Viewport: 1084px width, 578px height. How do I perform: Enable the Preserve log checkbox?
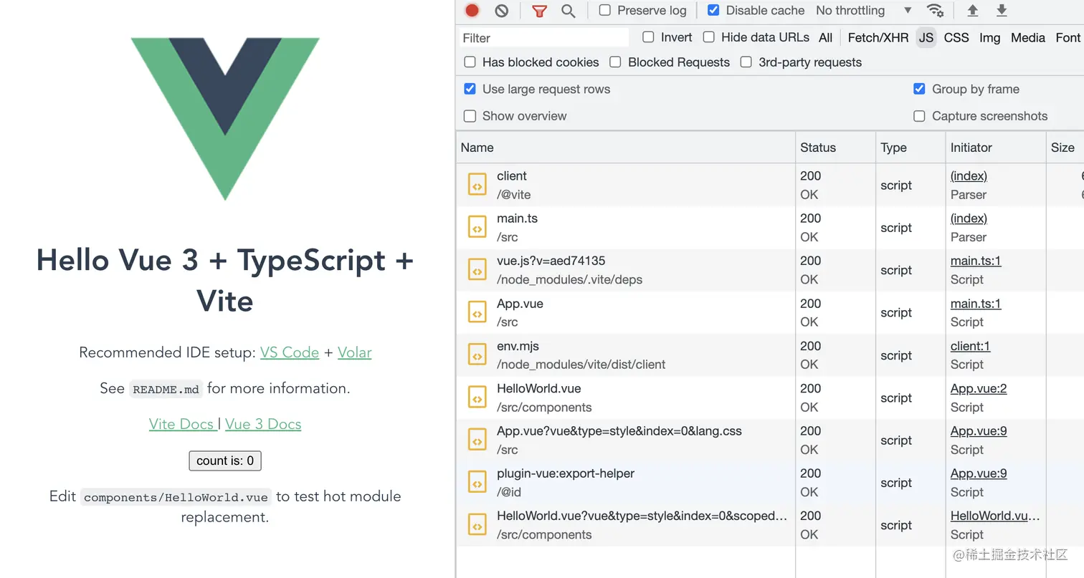pos(605,10)
